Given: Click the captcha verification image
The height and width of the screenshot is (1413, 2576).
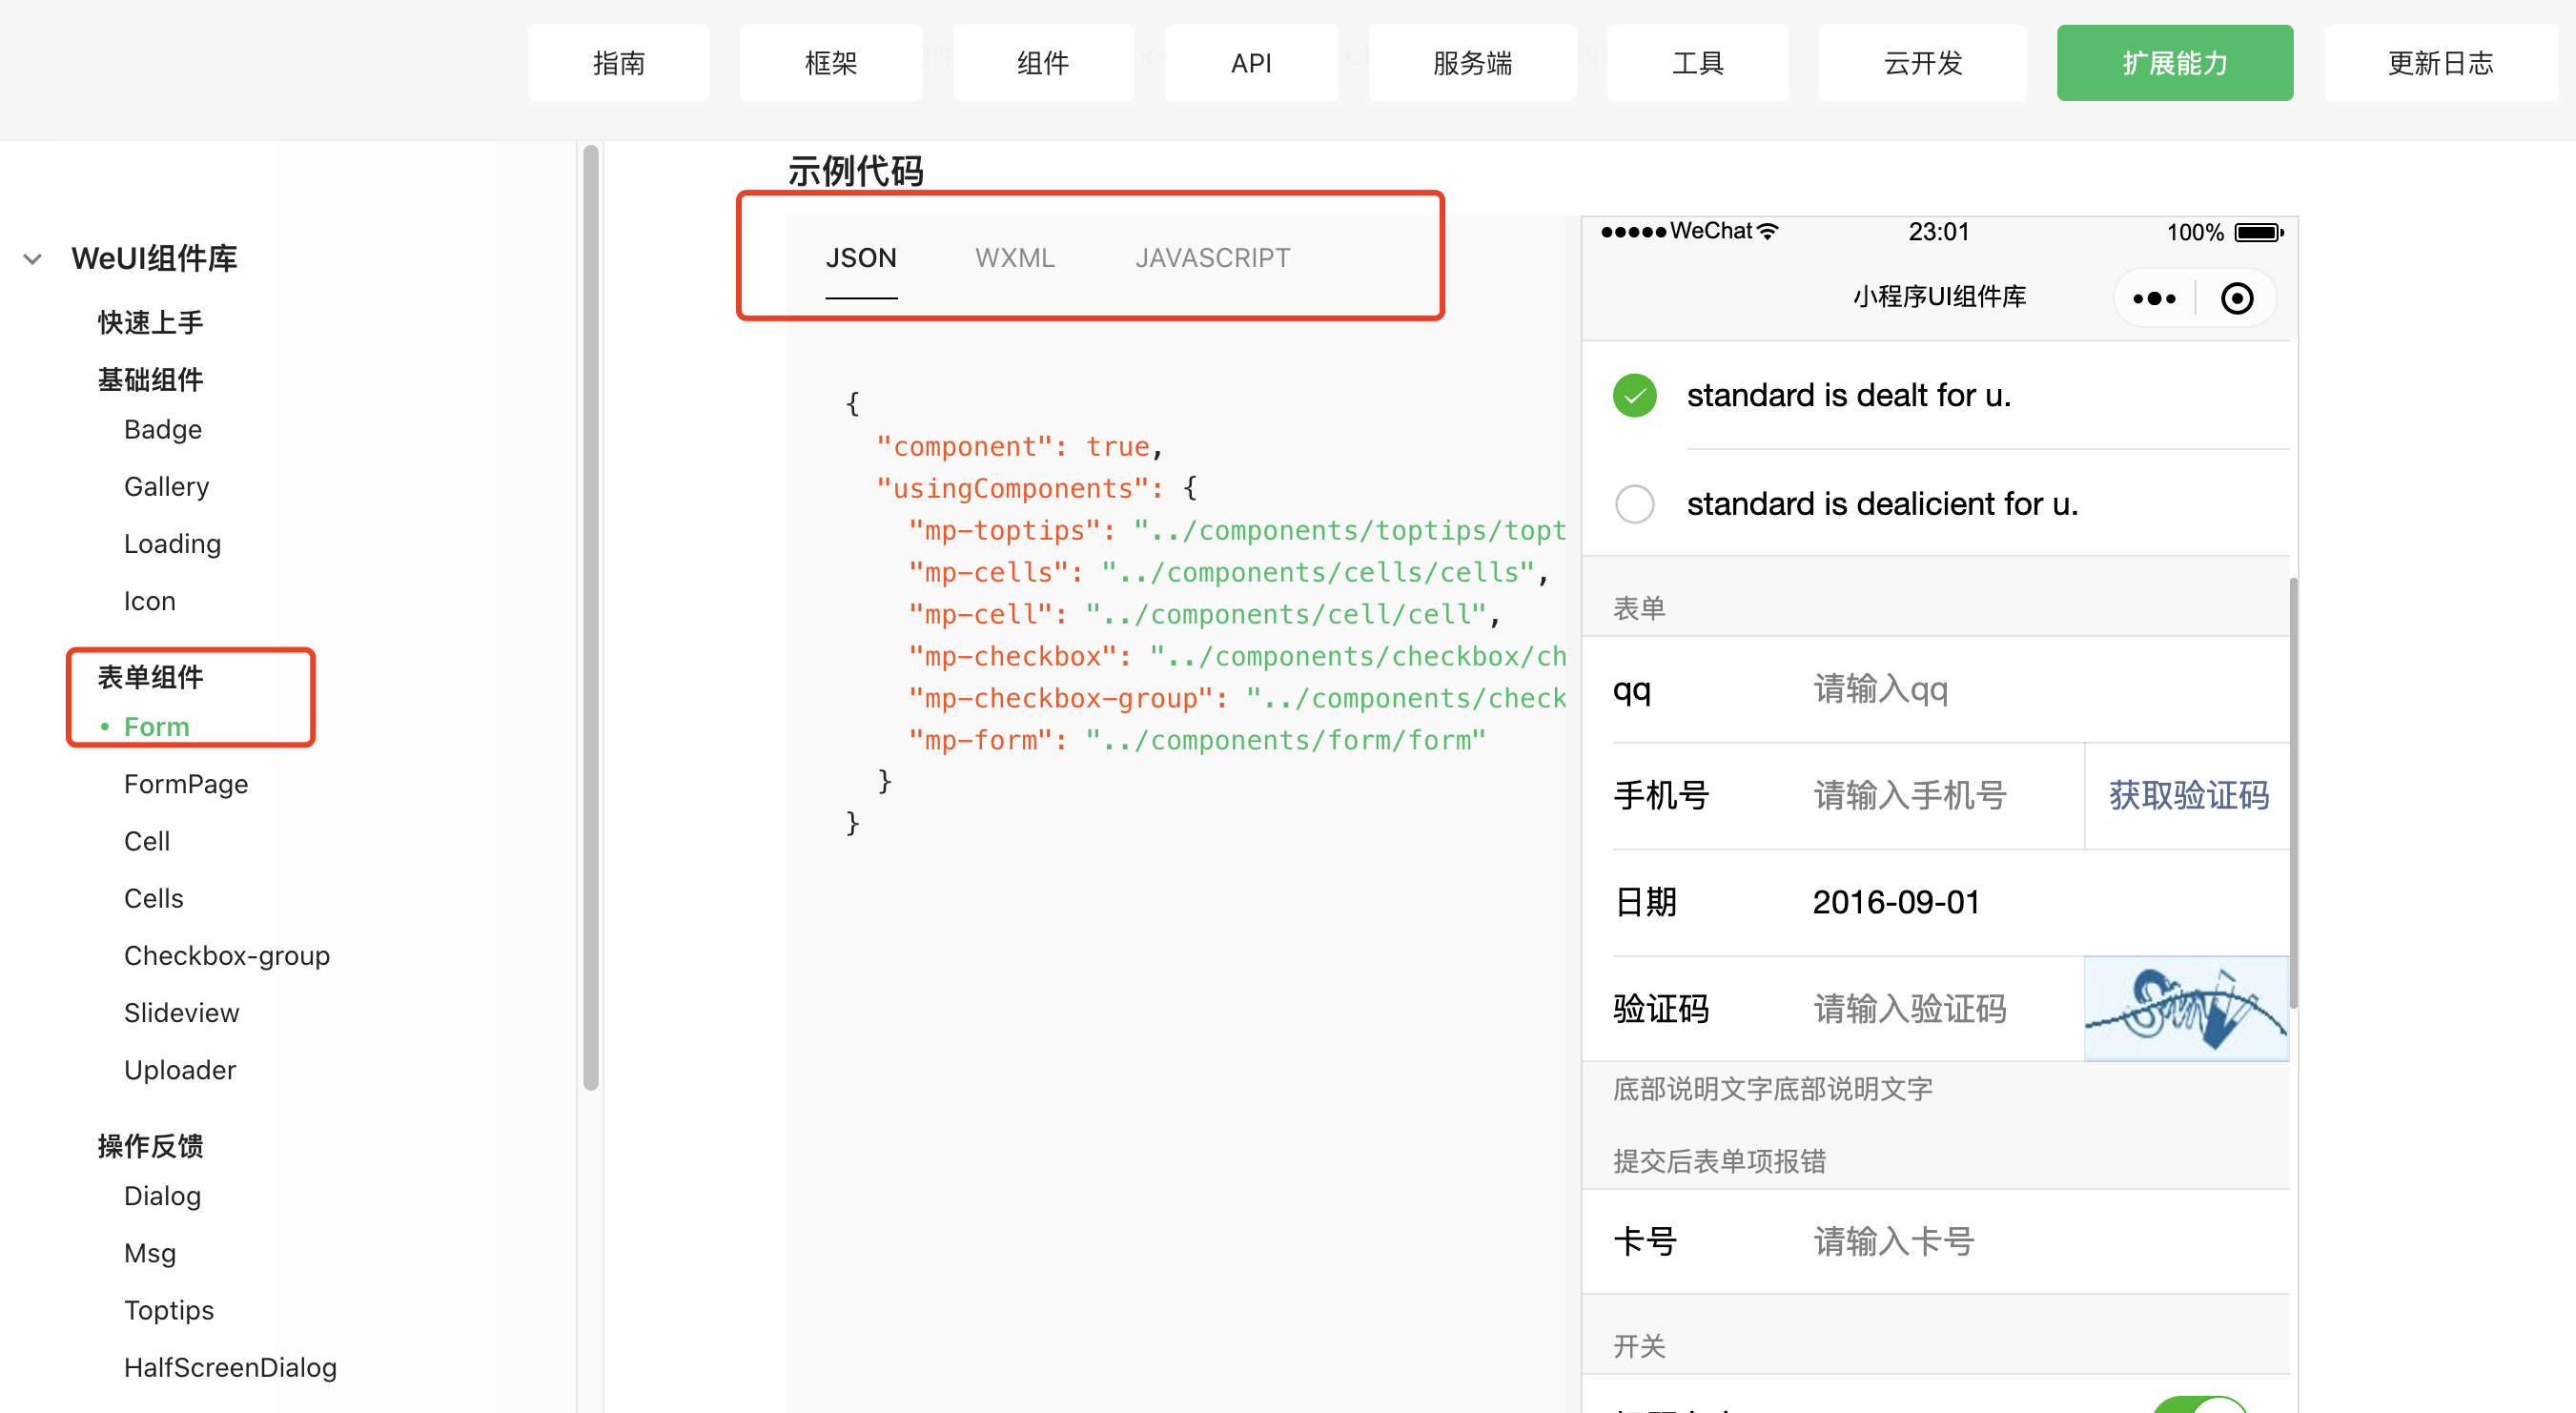Looking at the screenshot, I should [x=2186, y=1008].
